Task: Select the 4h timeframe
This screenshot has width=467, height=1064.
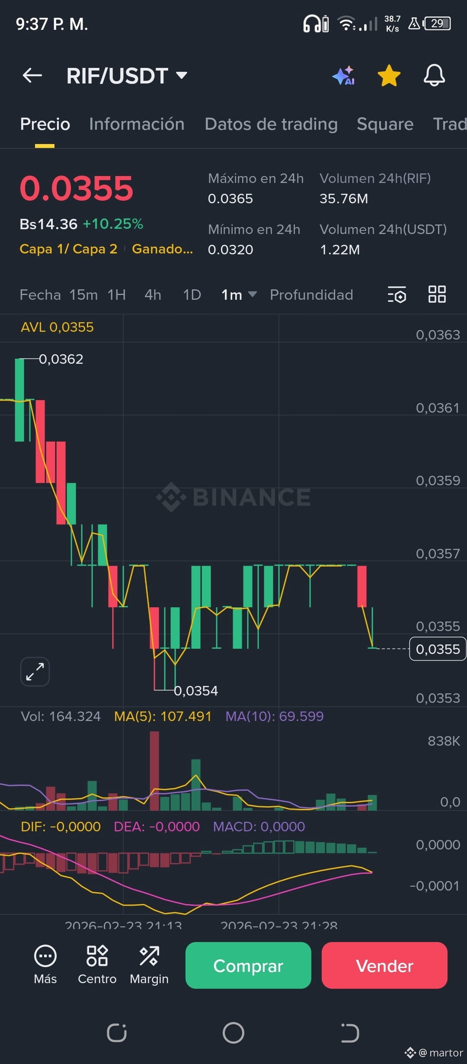Action: (x=153, y=295)
